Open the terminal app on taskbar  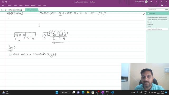107,92
